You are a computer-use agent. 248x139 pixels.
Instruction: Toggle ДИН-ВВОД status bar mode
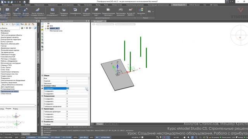pyautogui.click(x=84, y=137)
